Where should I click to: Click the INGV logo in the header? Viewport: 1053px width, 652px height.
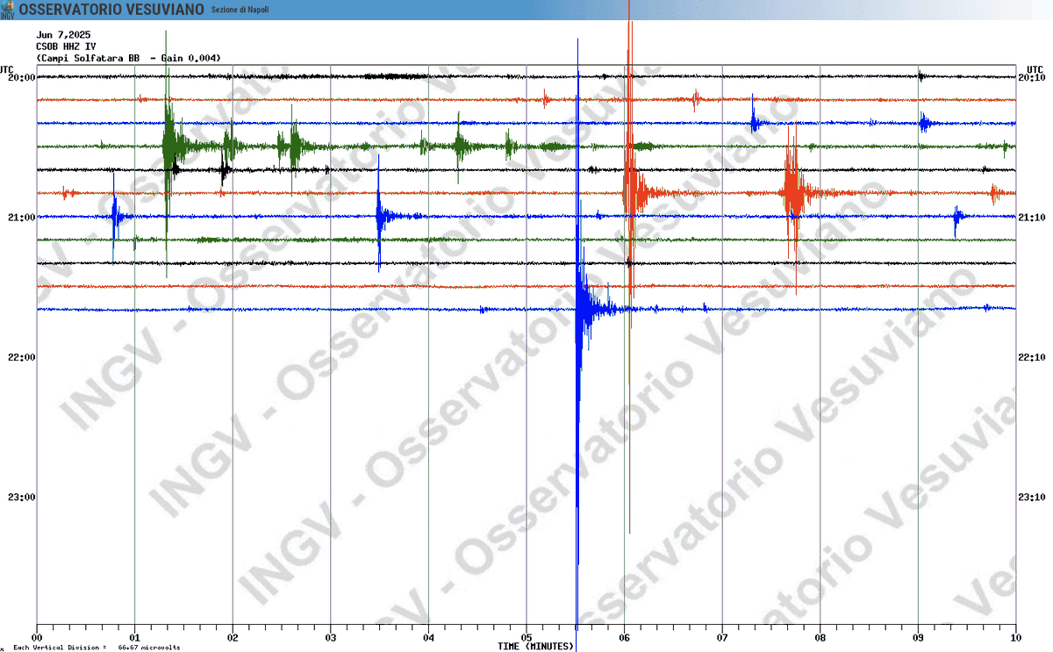point(7,9)
